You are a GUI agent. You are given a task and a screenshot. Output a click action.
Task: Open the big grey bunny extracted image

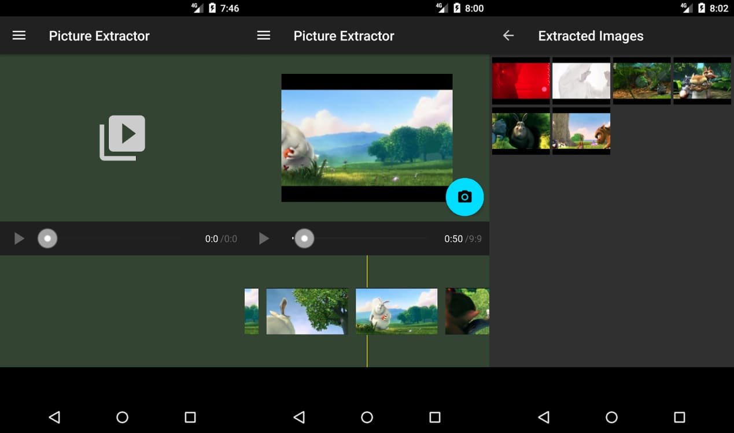click(x=521, y=131)
